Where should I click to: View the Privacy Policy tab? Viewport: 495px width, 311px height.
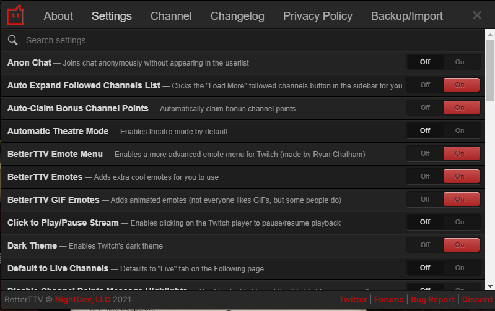(318, 15)
